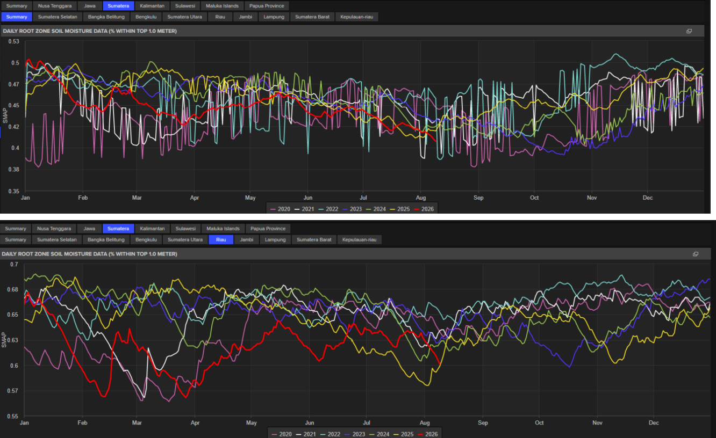Select Sumatera Selatan sub-tab in upper panel
The height and width of the screenshot is (438, 716).
click(x=58, y=17)
